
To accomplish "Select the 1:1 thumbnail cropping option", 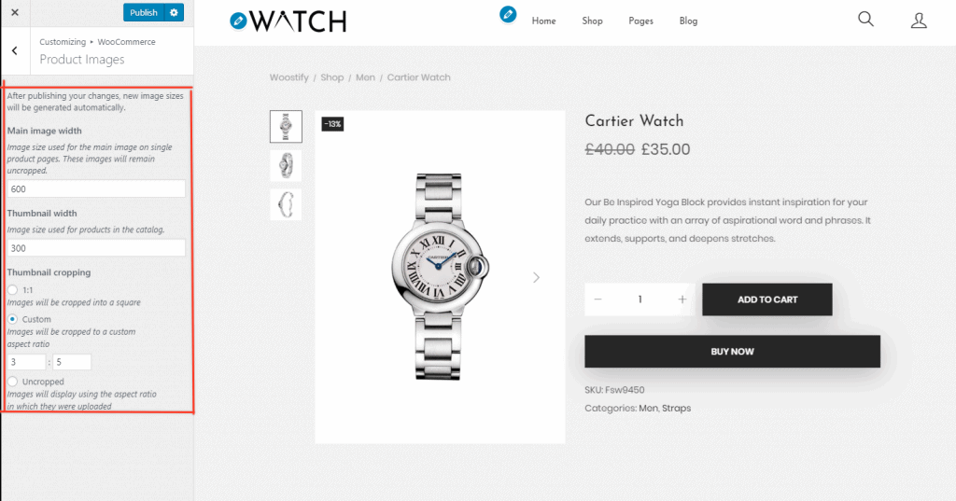I will 12,289.
